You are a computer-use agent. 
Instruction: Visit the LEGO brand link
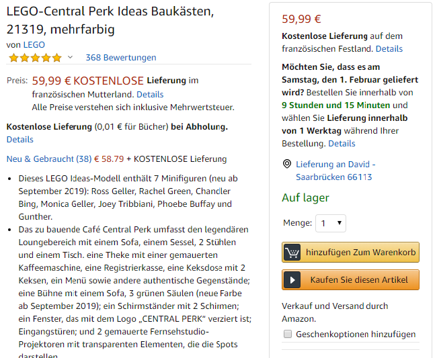click(x=34, y=45)
